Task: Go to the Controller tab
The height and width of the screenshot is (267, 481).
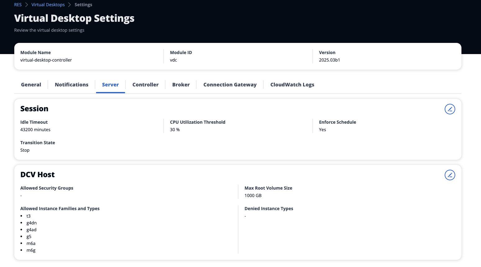Action: pyautogui.click(x=145, y=85)
